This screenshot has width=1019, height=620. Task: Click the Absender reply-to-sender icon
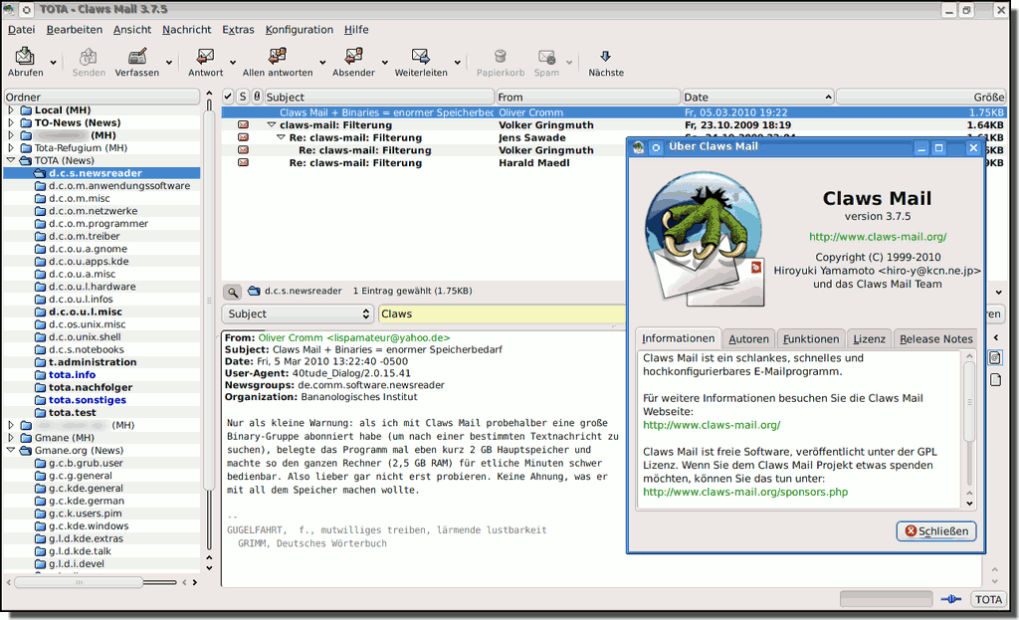click(x=353, y=57)
